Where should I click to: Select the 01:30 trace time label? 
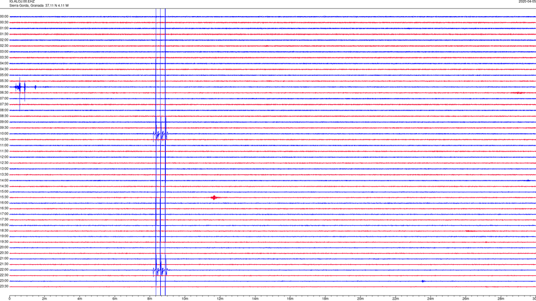pos(4,34)
